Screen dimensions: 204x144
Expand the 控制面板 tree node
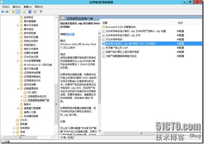click(x=14, y=128)
